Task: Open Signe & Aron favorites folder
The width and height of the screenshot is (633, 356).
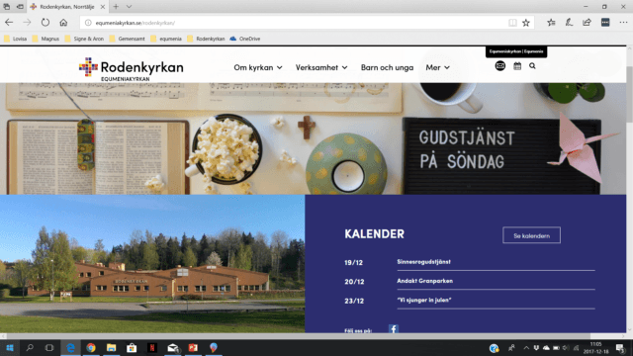Action: 84,39
